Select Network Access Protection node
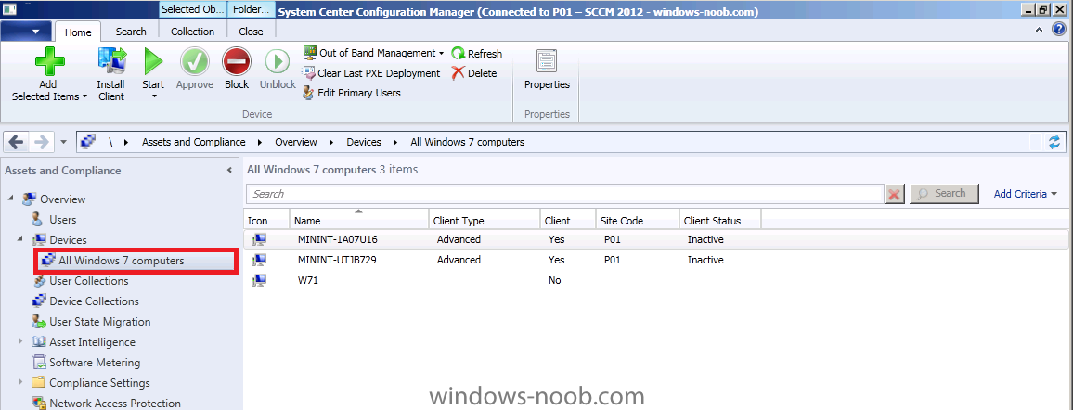The image size is (1073, 410). pos(115,404)
